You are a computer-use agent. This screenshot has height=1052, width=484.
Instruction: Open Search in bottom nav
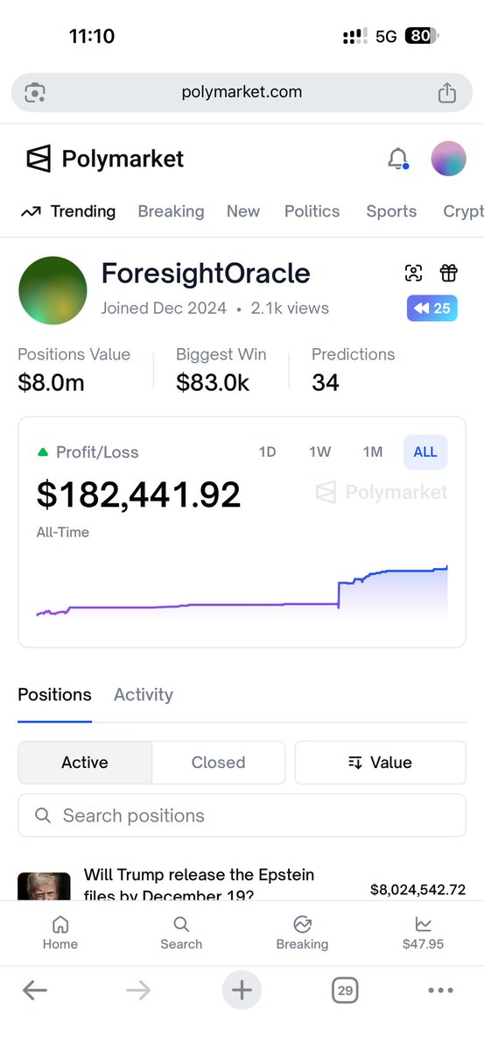[181, 934]
